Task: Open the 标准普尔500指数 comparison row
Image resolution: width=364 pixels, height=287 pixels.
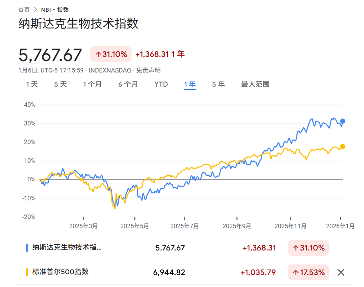Action: (x=60, y=272)
